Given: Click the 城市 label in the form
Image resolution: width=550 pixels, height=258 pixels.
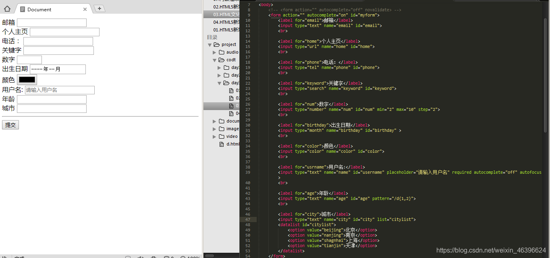Looking at the screenshot, I should 8,108.
